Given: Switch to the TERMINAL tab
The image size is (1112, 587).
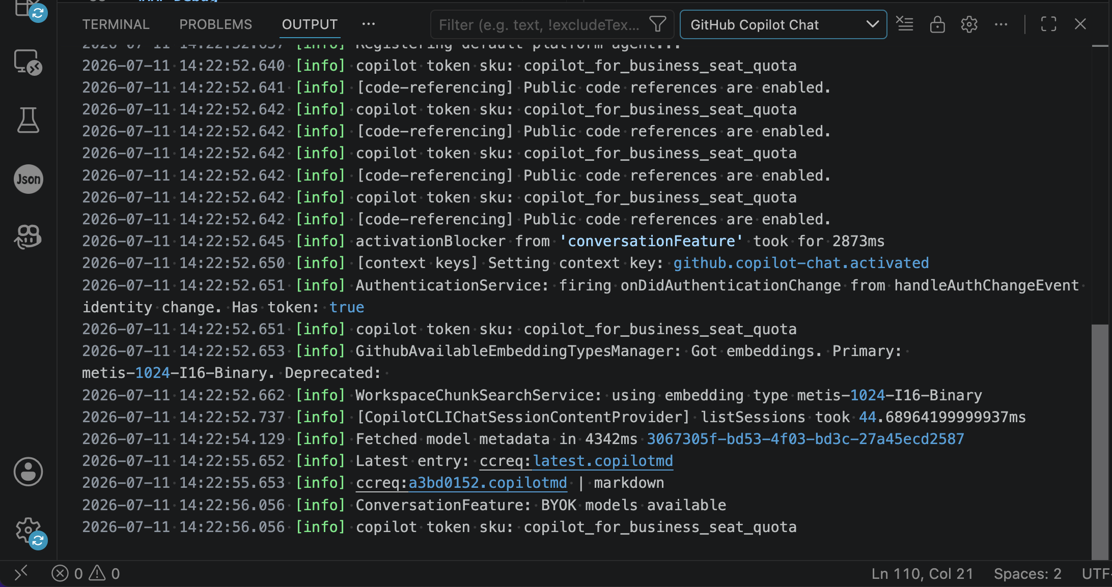Looking at the screenshot, I should [116, 24].
